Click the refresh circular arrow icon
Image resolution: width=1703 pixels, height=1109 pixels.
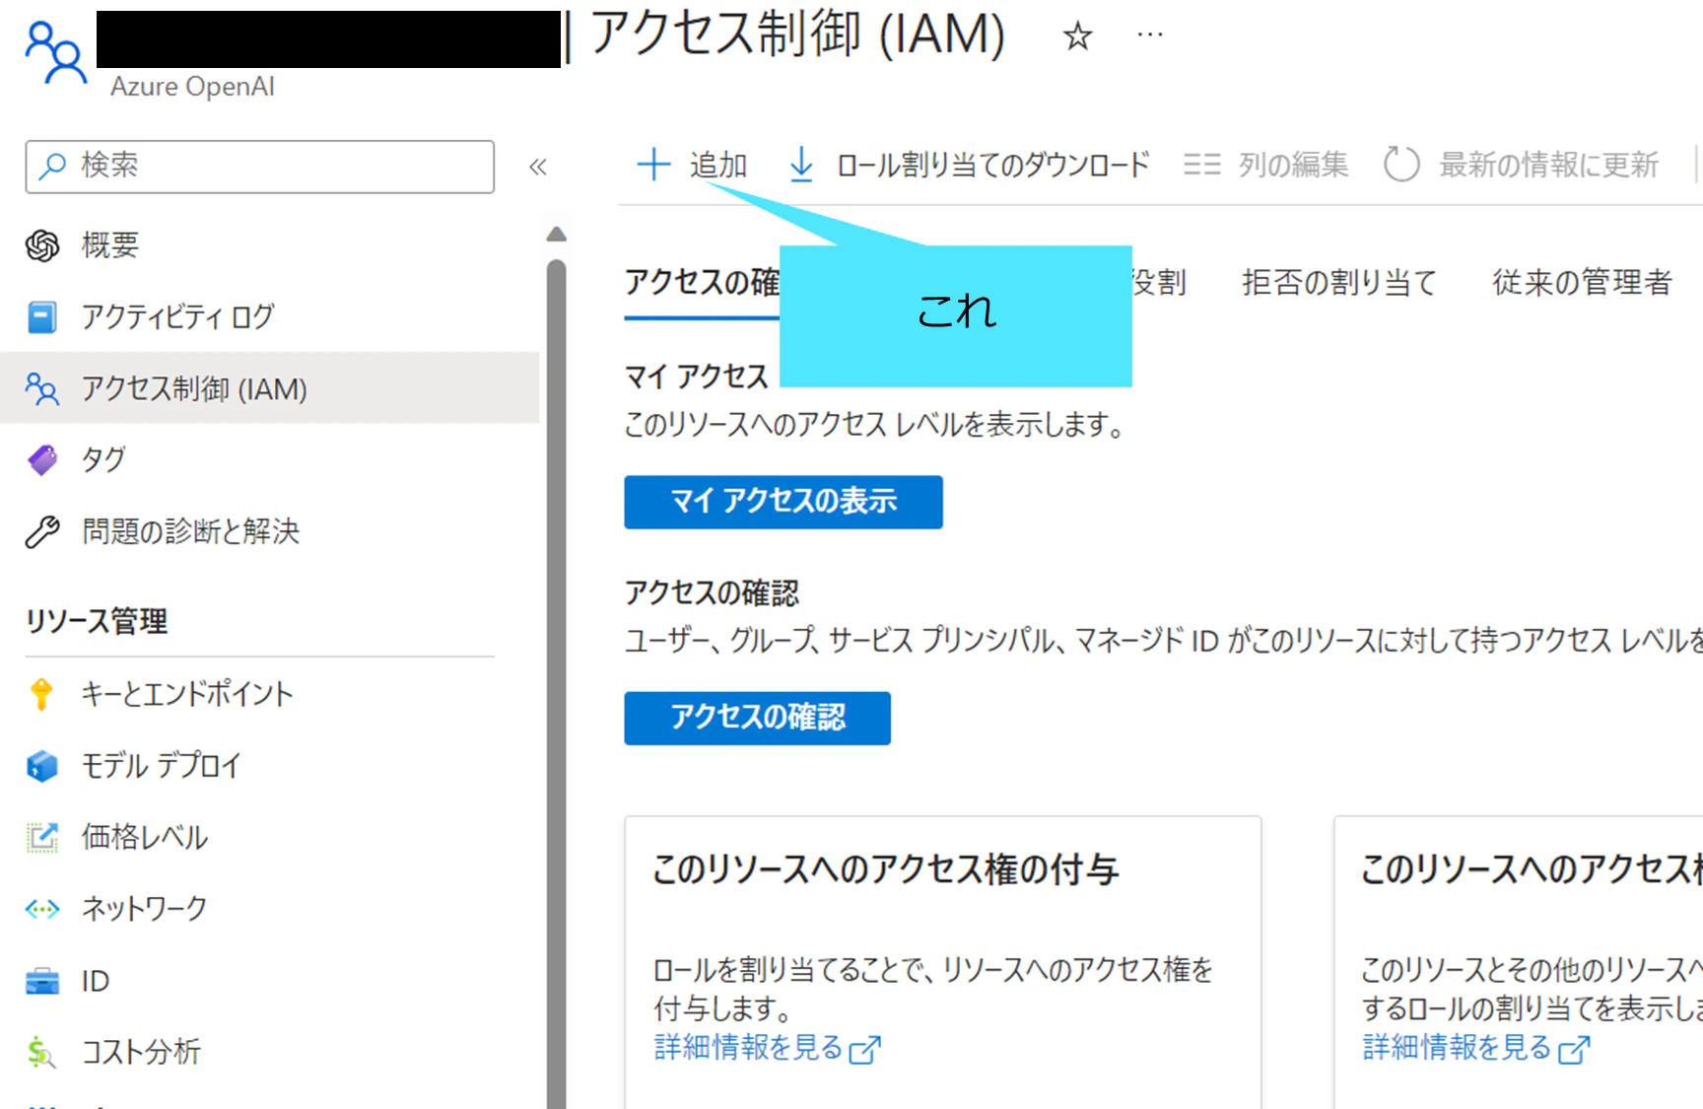(x=1401, y=165)
